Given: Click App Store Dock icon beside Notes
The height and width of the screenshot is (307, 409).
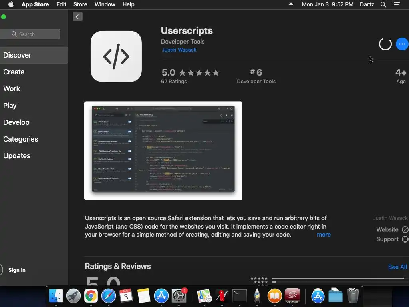Looking at the screenshot, I should (x=161, y=296).
